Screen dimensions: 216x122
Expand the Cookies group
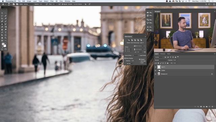point(158,70)
